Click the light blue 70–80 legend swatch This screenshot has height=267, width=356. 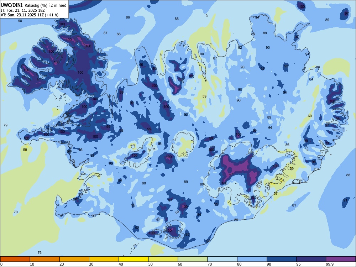222,259
